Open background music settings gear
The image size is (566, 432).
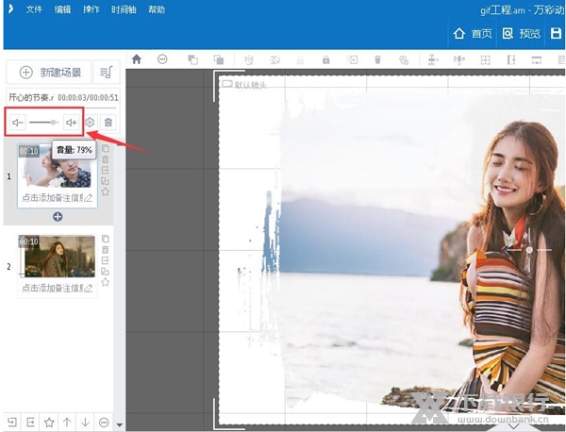click(x=90, y=123)
